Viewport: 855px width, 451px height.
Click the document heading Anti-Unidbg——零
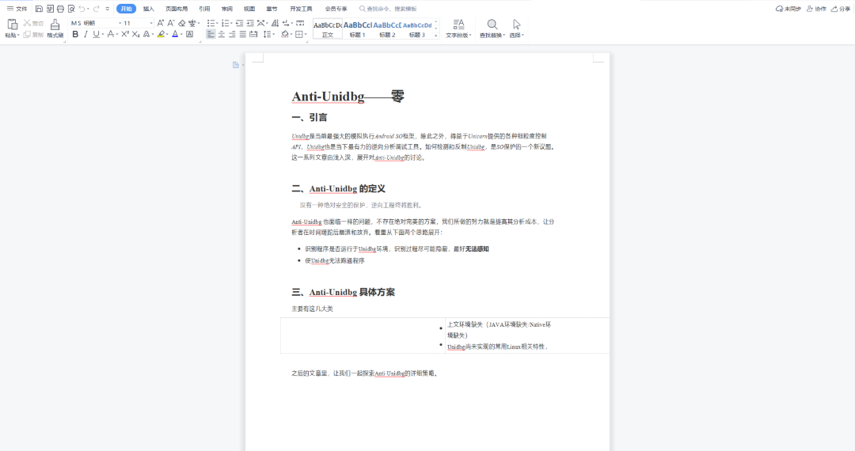[348, 97]
